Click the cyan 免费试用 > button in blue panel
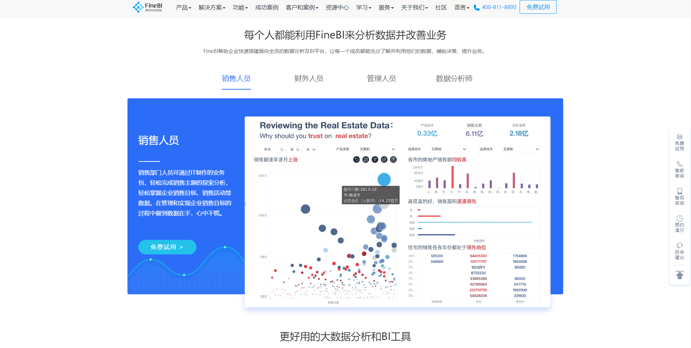Screen dimensions: 691x348 pos(167,247)
